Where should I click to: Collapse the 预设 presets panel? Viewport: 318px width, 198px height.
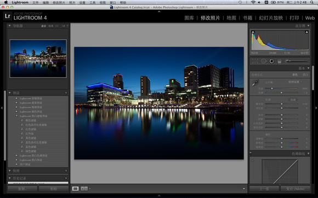point(9,92)
